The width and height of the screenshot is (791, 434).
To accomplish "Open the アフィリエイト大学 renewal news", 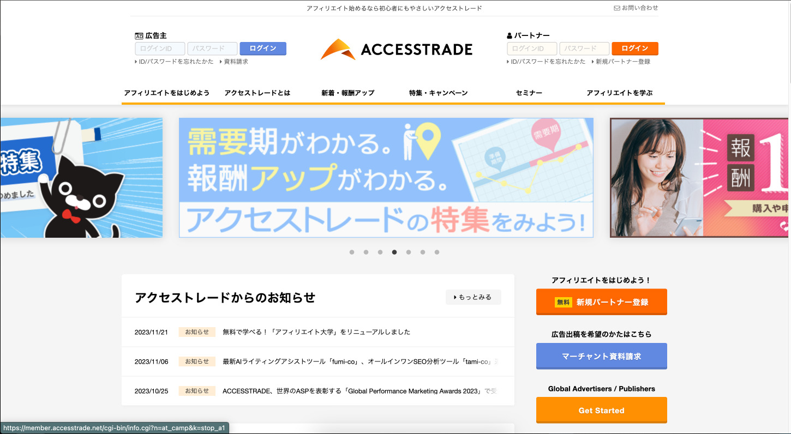I will (x=316, y=332).
